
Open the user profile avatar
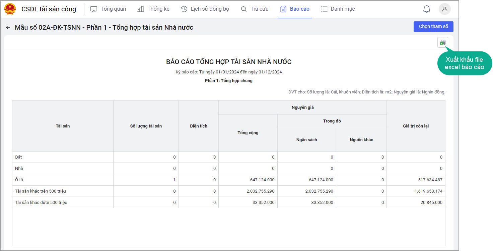pyautogui.click(x=444, y=9)
